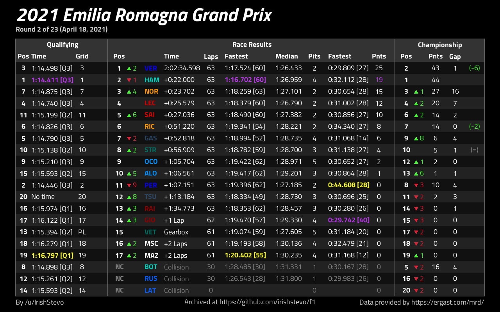Click the Laps column header

pyautogui.click(x=211, y=57)
